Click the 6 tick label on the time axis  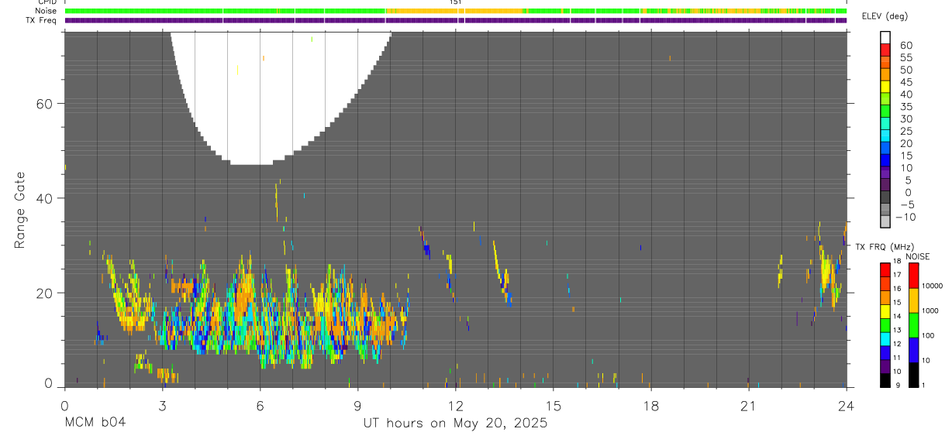(260, 405)
